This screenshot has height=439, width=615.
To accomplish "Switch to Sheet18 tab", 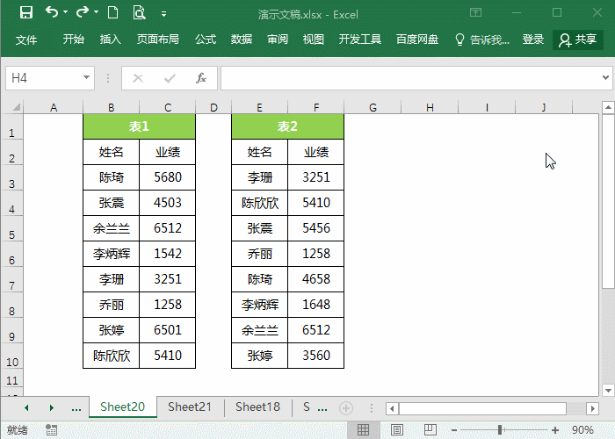I will tap(257, 407).
